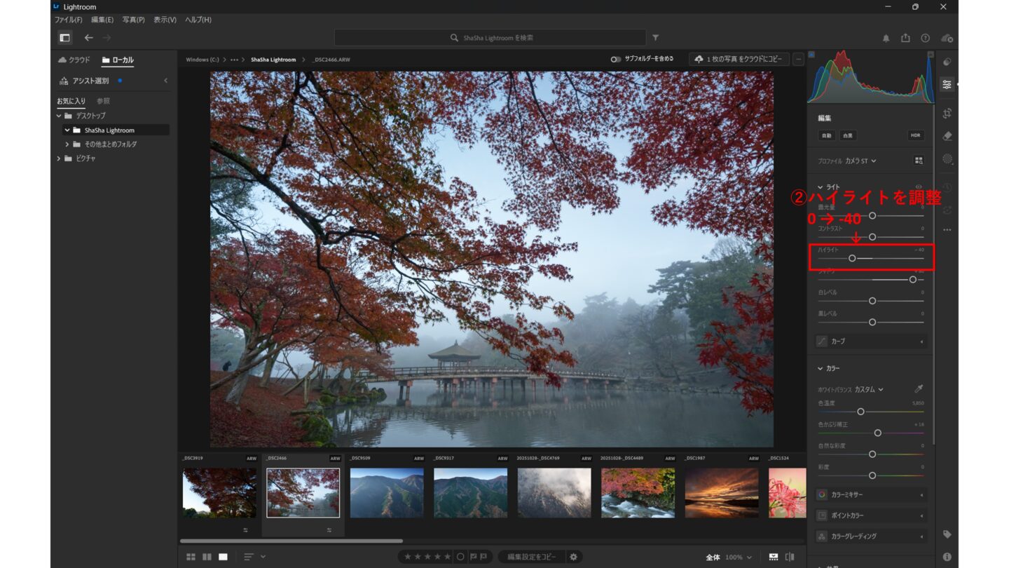Switch to photo grid view

[191, 557]
